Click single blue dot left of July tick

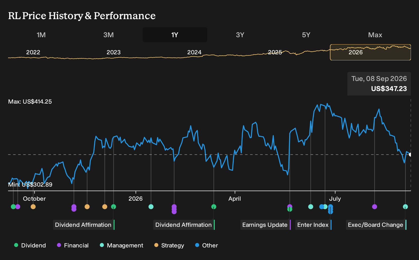[x=321, y=207]
